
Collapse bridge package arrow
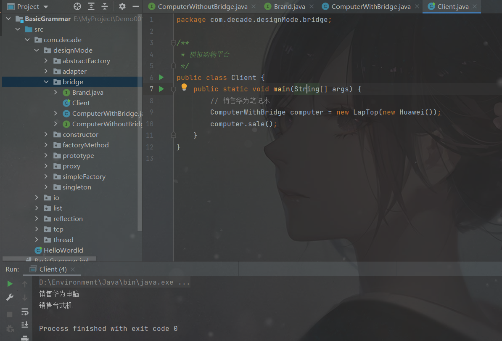(x=46, y=82)
